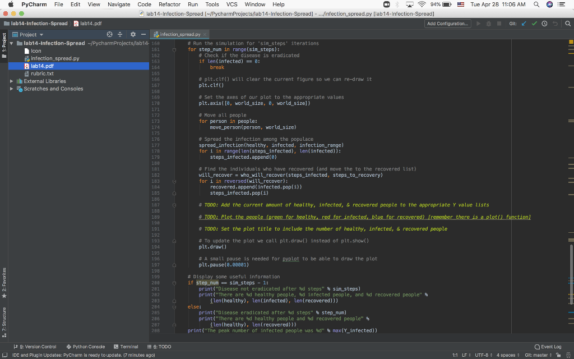
Task: Toggle the 1: Project side tool window
Action: coord(4,45)
